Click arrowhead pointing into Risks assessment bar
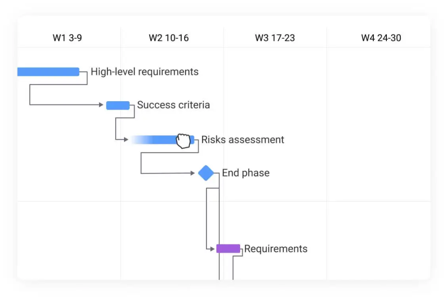447x298 pixels. [126, 139]
